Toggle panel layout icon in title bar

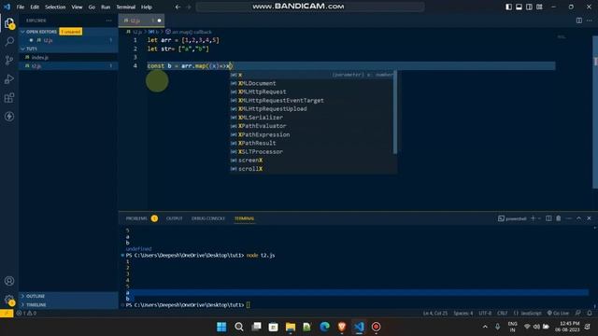(x=520, y=7)
